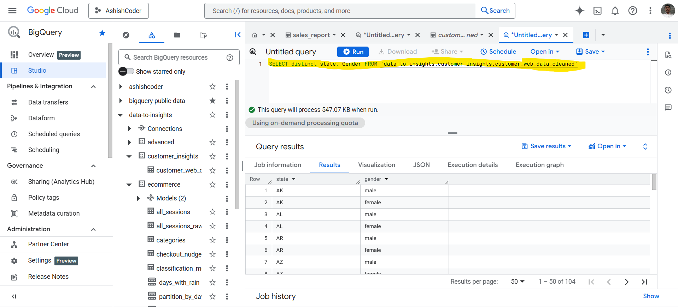Open the Save results dropdown
Viewport: 678px width, 307px height.
[547, 146]
